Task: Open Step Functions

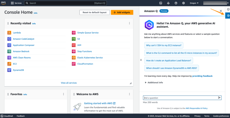Action: pyautogui.click(x=85, y=51)
